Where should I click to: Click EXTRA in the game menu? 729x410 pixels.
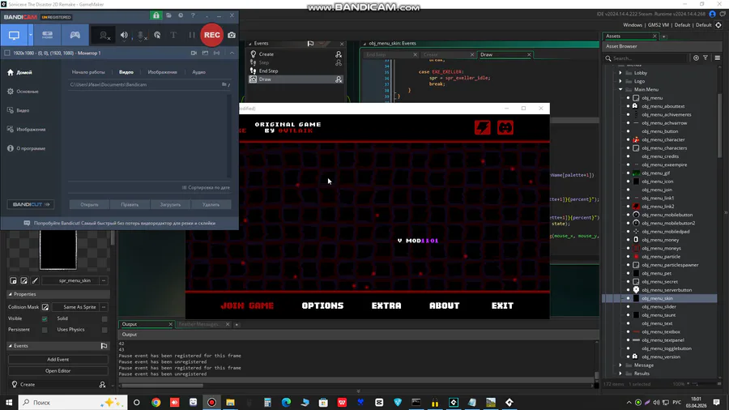386,305
